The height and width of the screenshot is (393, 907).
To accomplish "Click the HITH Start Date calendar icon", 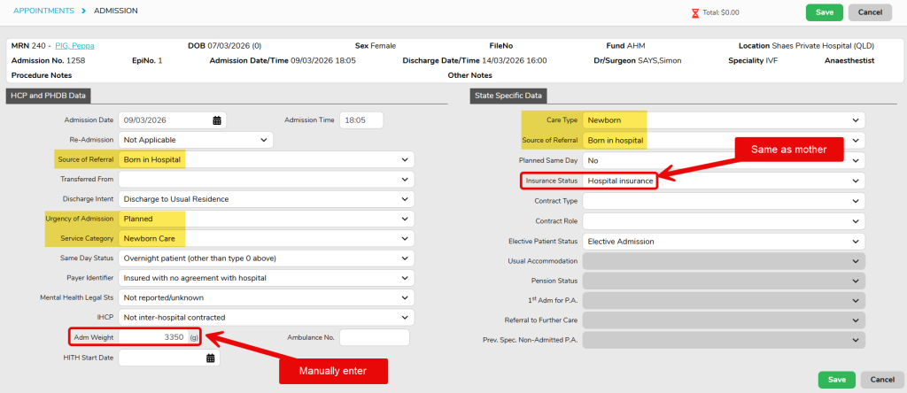I will click(x=211, y=358).
